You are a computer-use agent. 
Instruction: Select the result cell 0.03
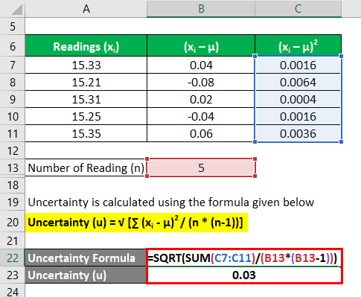coord(244,275)
